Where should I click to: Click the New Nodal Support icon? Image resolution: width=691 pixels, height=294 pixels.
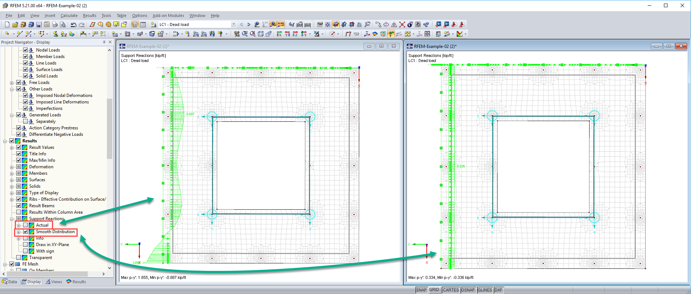(x=56, y=34)
